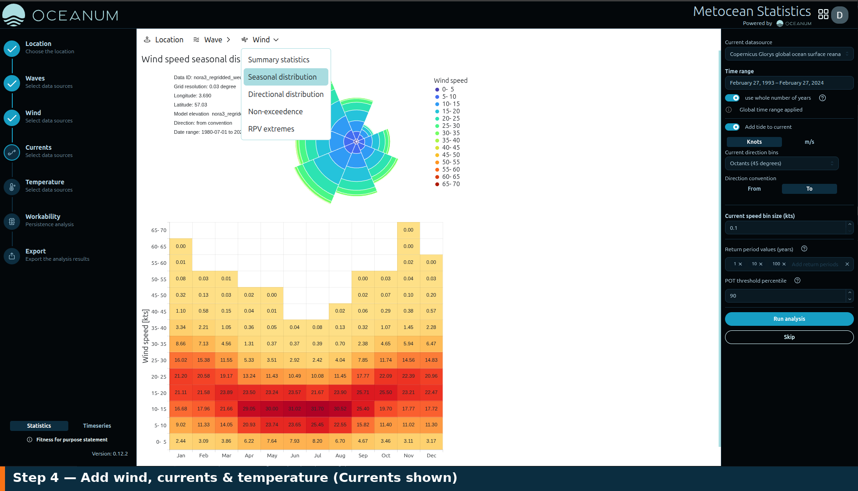
Task: Switch to Statistics mode
Action: click(x=39, y=426)
